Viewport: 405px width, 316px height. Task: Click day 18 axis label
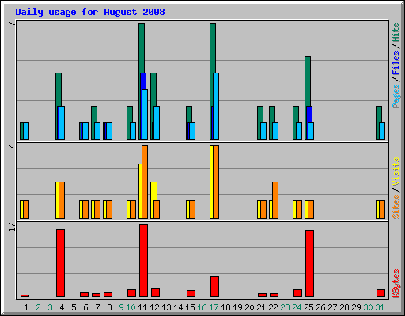[x=225, y=307]
